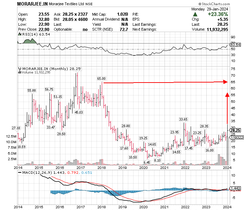Click the High value 32.80
This screenshot has width=244, height=210.
[44, 19]
